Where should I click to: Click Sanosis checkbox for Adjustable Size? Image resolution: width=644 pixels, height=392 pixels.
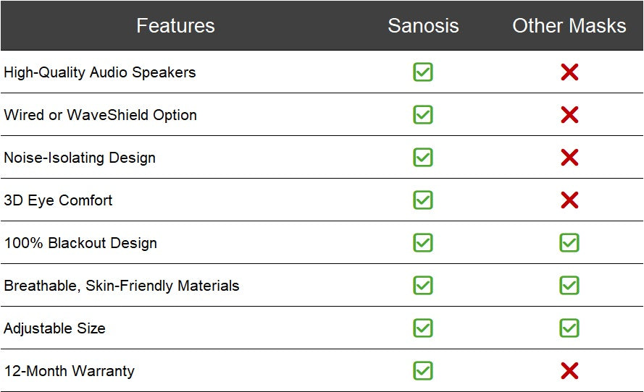tap(423, 328)
